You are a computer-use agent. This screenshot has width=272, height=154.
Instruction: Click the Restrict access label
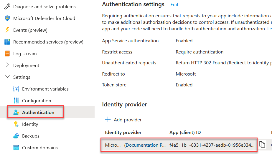117,52
